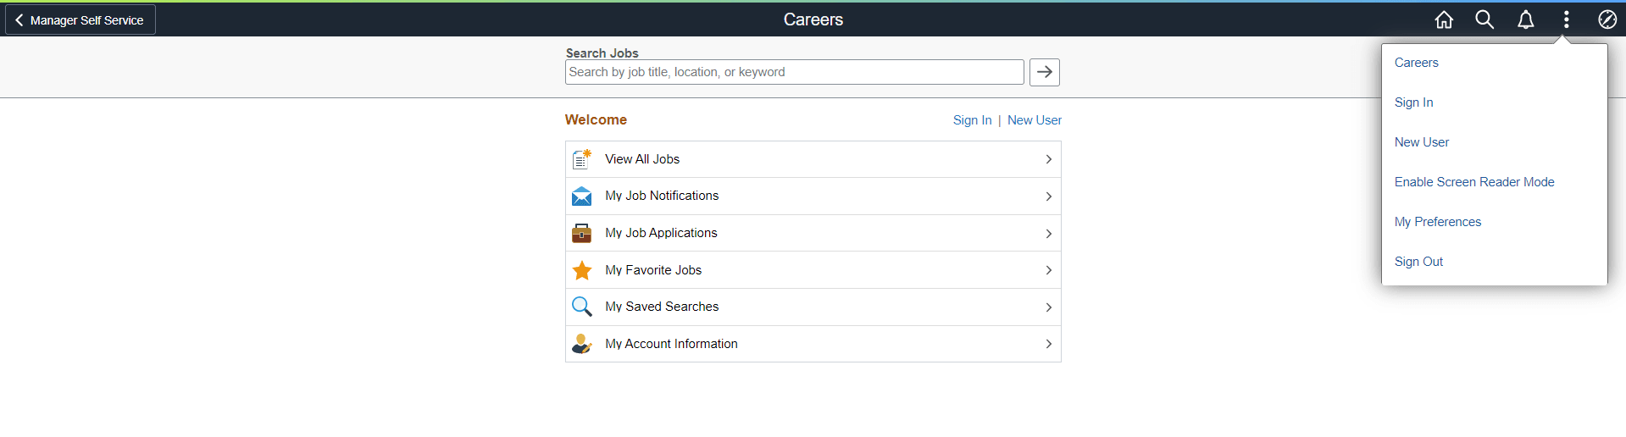Select Sign Out in the dropdown menu
The height and width of the screenshot is (437, 1626).
point(1418,262)
